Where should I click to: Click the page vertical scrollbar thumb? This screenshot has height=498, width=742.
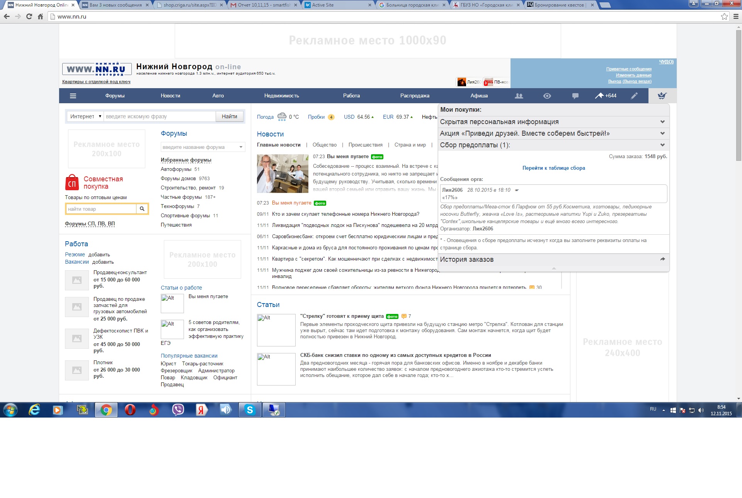click(x=739, y=95)
